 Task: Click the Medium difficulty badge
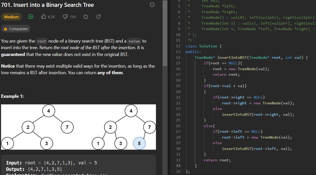pos(11,17)
